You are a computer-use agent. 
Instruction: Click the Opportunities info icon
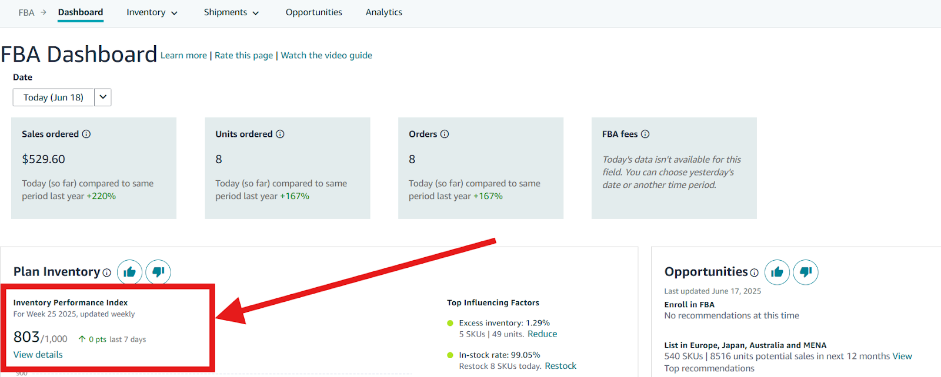tap(754, 272)
